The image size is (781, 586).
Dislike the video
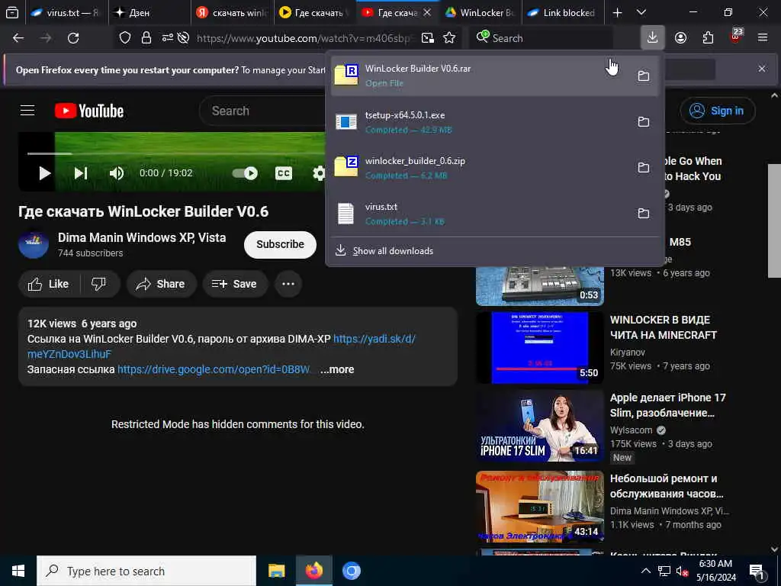(98, 284)
